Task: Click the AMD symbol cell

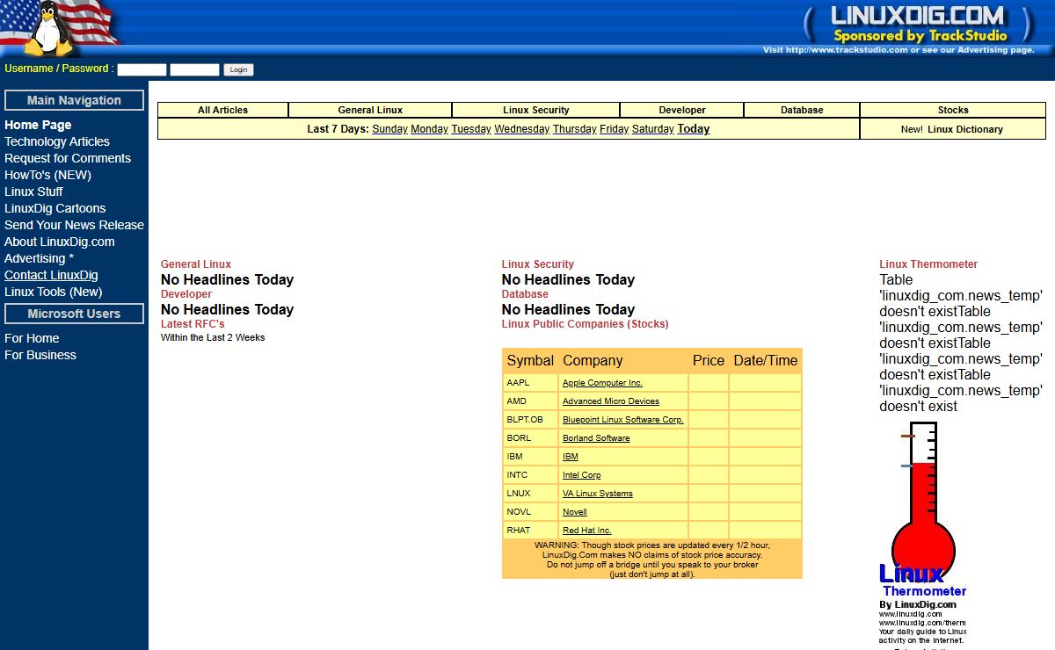Action: click(x=530, y=401)
